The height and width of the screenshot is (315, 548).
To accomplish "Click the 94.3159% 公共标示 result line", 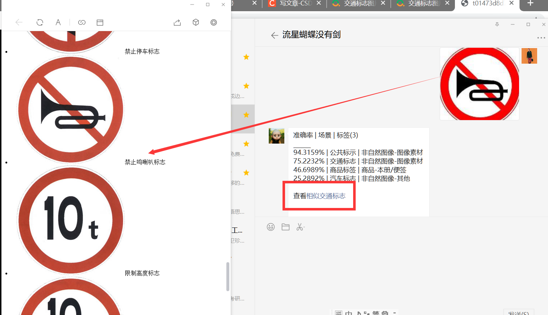I will pyautogui.click(x=358, y=152).
